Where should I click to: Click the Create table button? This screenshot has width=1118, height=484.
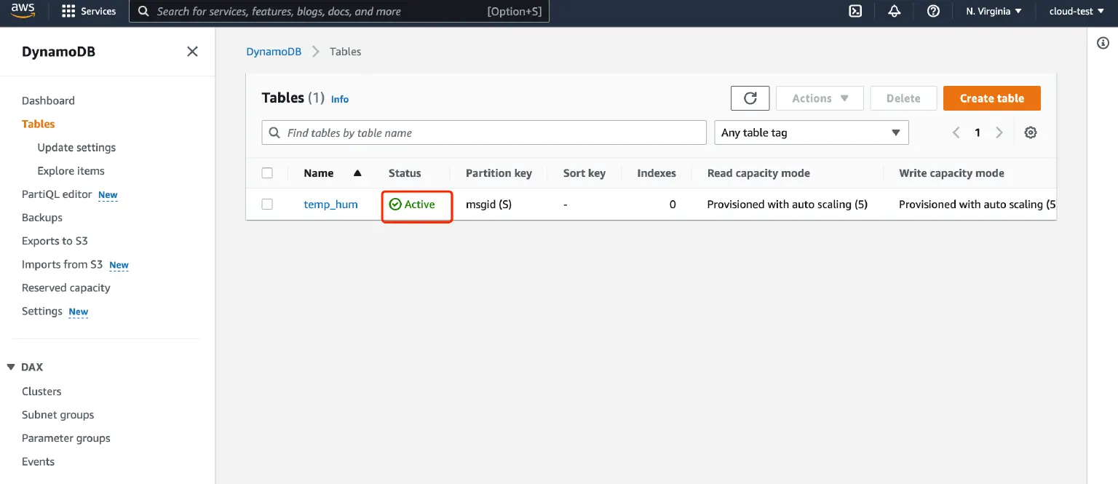coord(991,98)
